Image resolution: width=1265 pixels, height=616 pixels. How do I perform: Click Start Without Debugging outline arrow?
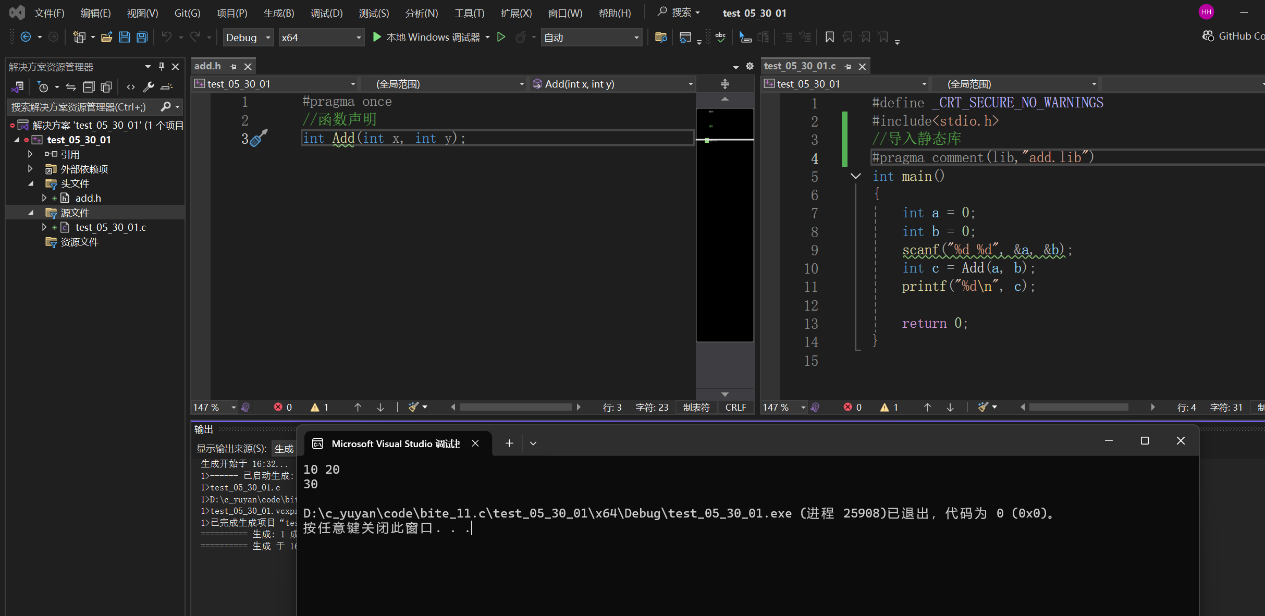click(x=501, y=37)
